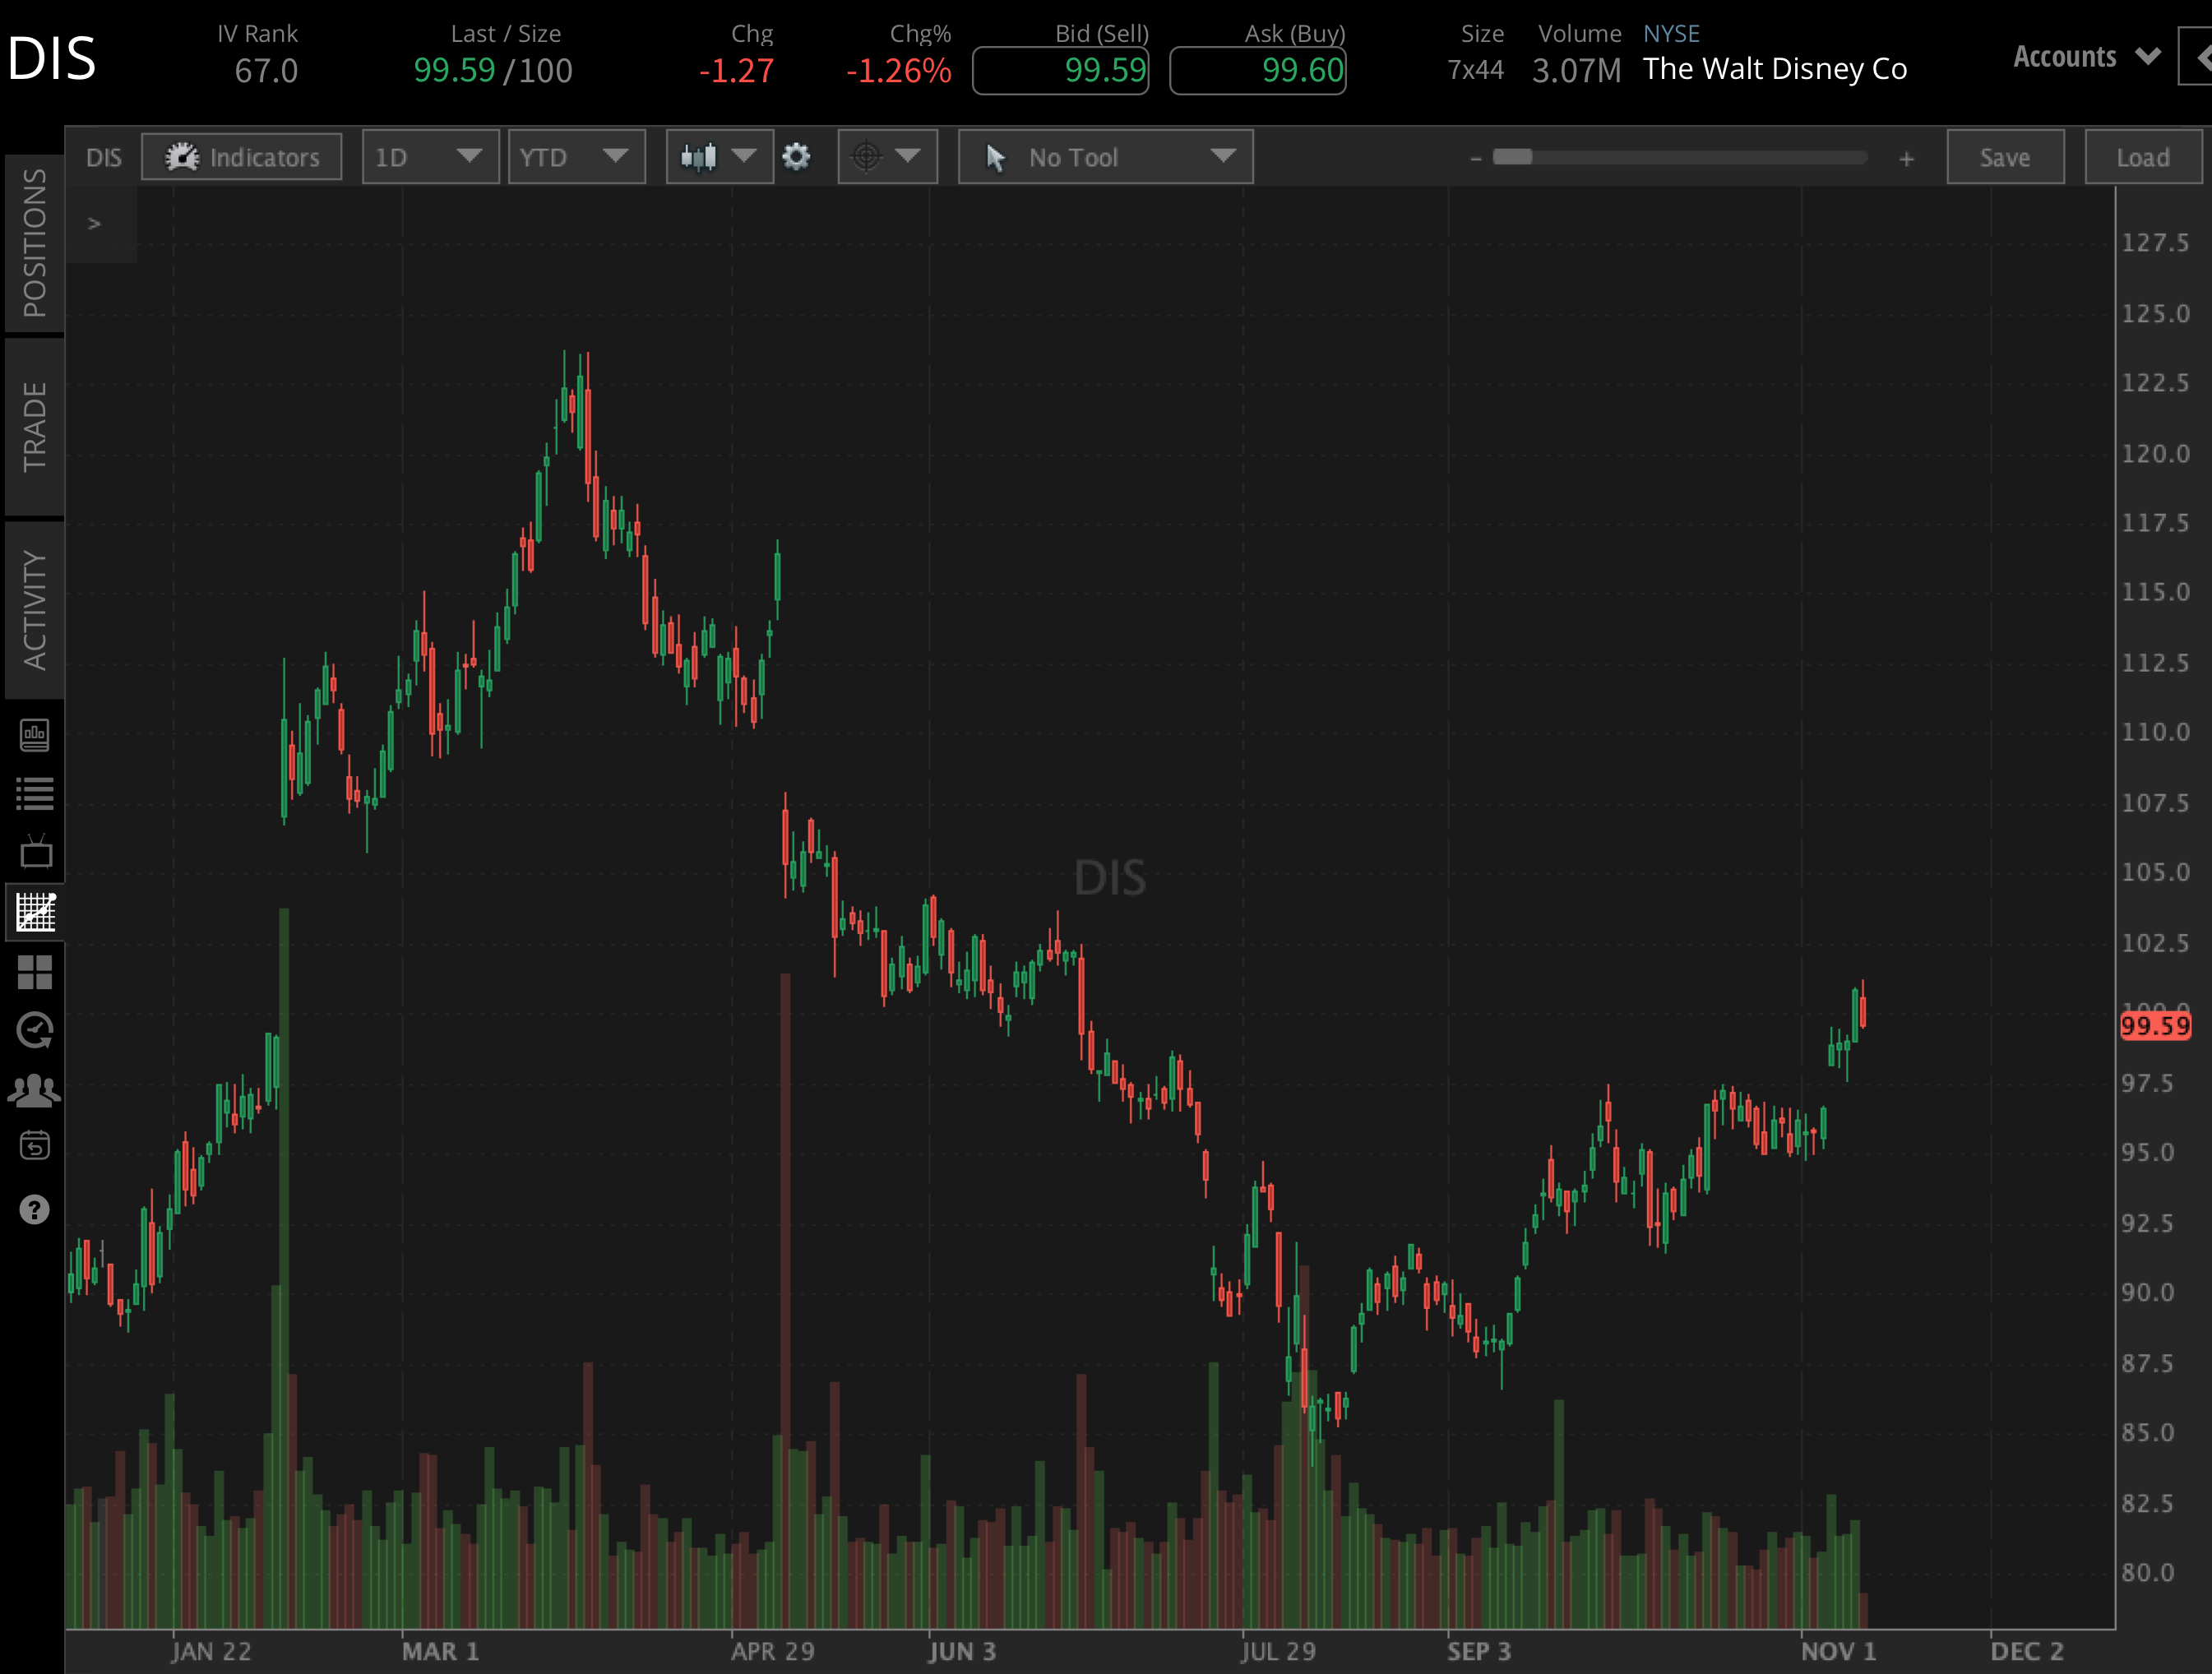This screenshot has height=1674, width=2212.
Task: Open the YTD time range dropdown
Action: point(576,157)
